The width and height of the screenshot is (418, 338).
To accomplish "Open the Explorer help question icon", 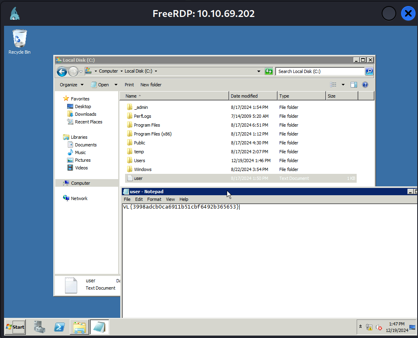I will click(365, 85).
